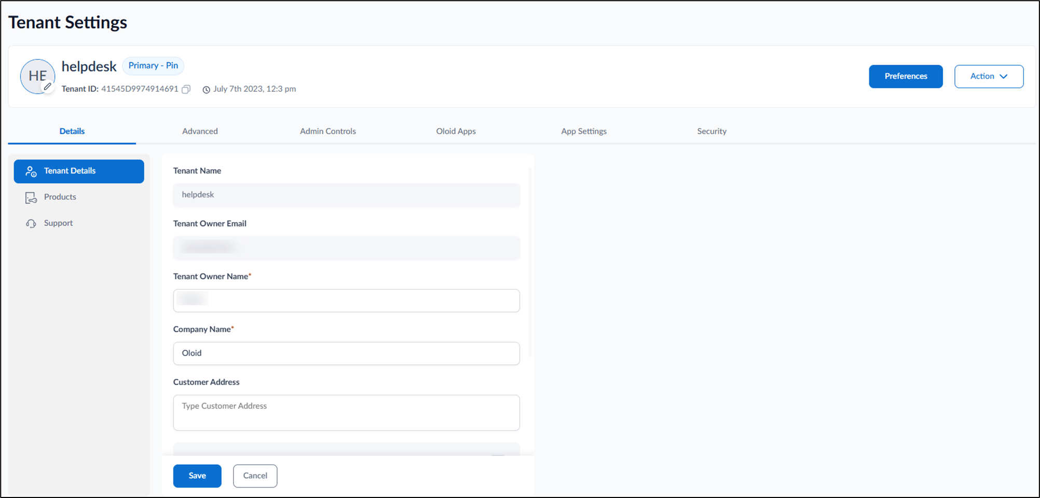Click the Primary - Pin badge
The image size is (1040, 498).
coord(153,66)
